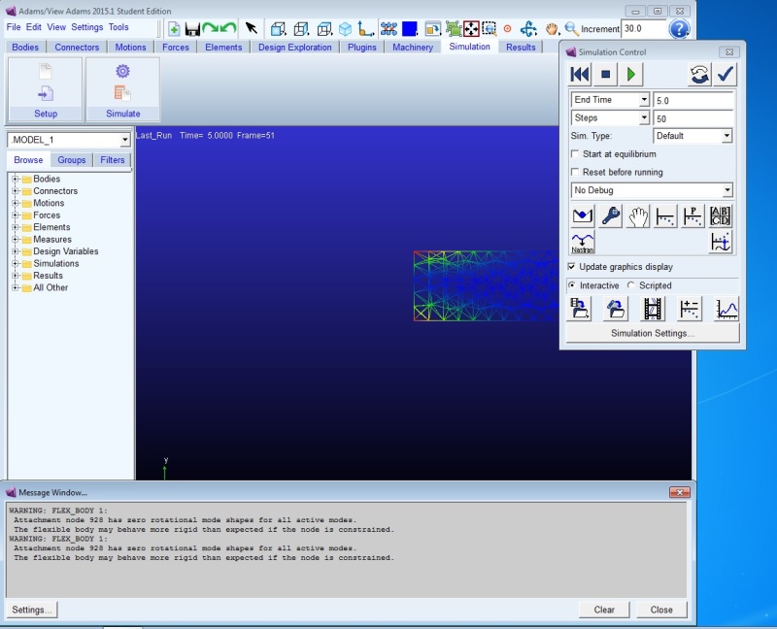777x629 pixels.
Task: Click the loop/repeat arrows icon in Simulation Control
Action: pyautogui.click(x=699, y=75)
